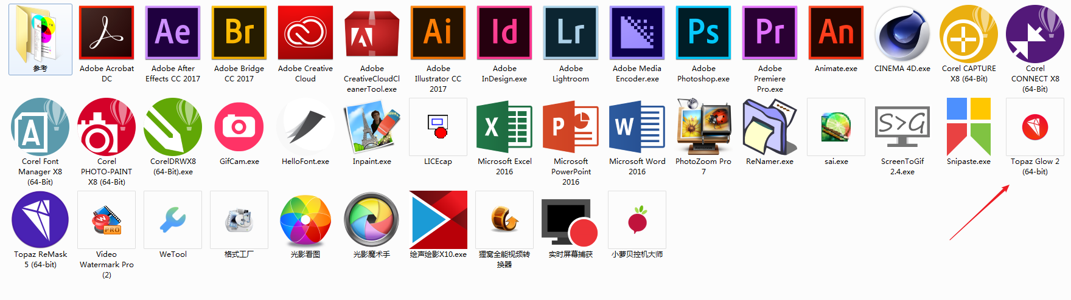Click the 'CINEMA 4D.exe' file name label
1071x300 pixels.
click(x=902, y=69)
